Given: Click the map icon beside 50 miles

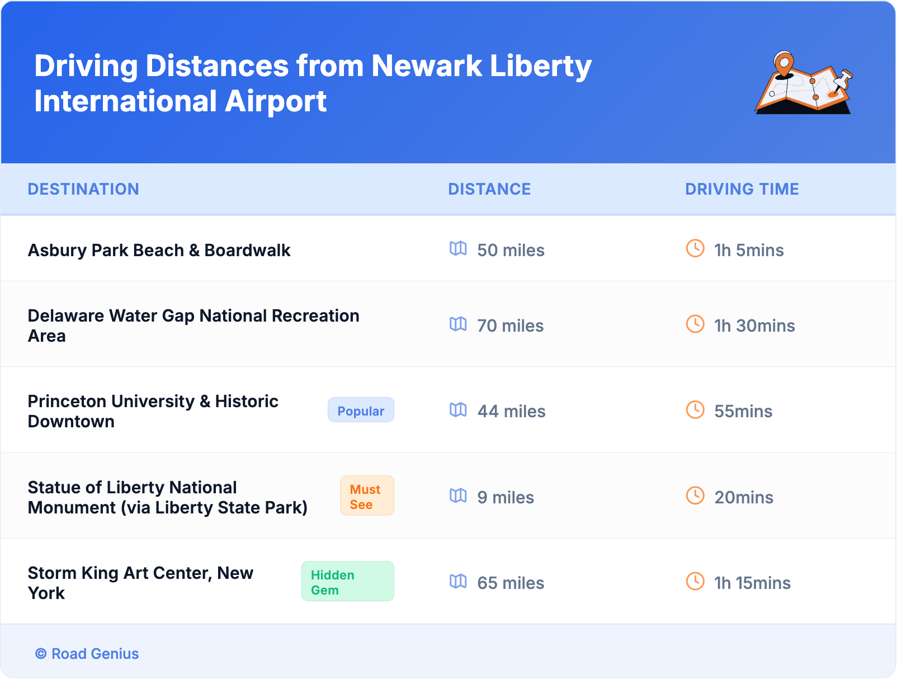Looking at the screenshot, I should (x=458, y=248).
